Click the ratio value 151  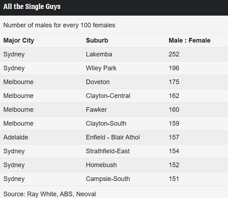click(174, 179)
